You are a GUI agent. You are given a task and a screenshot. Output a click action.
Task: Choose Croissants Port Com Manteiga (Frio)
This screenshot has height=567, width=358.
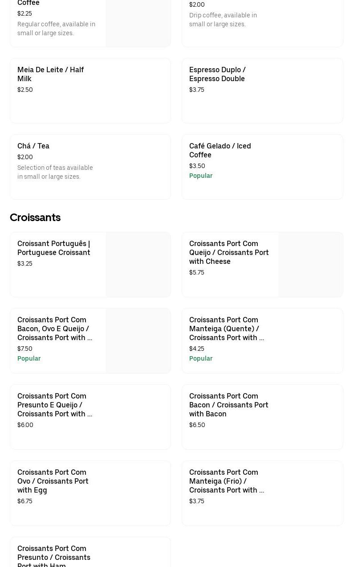coord(226,481)
